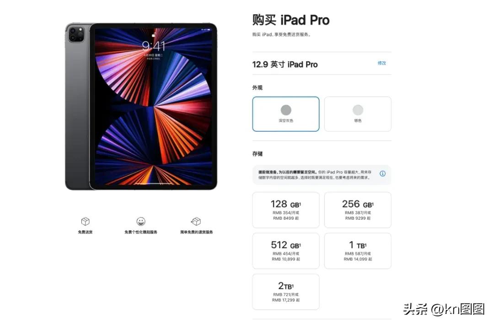Click the 12.9 英寸 iPad Pro heading
The height and width of the screenshot is (325, 494).
coord(285,65)
